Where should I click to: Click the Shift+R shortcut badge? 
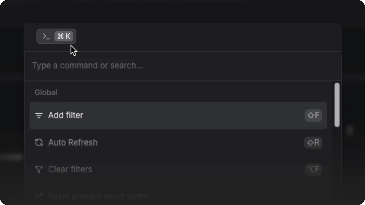tap(313, 142)
